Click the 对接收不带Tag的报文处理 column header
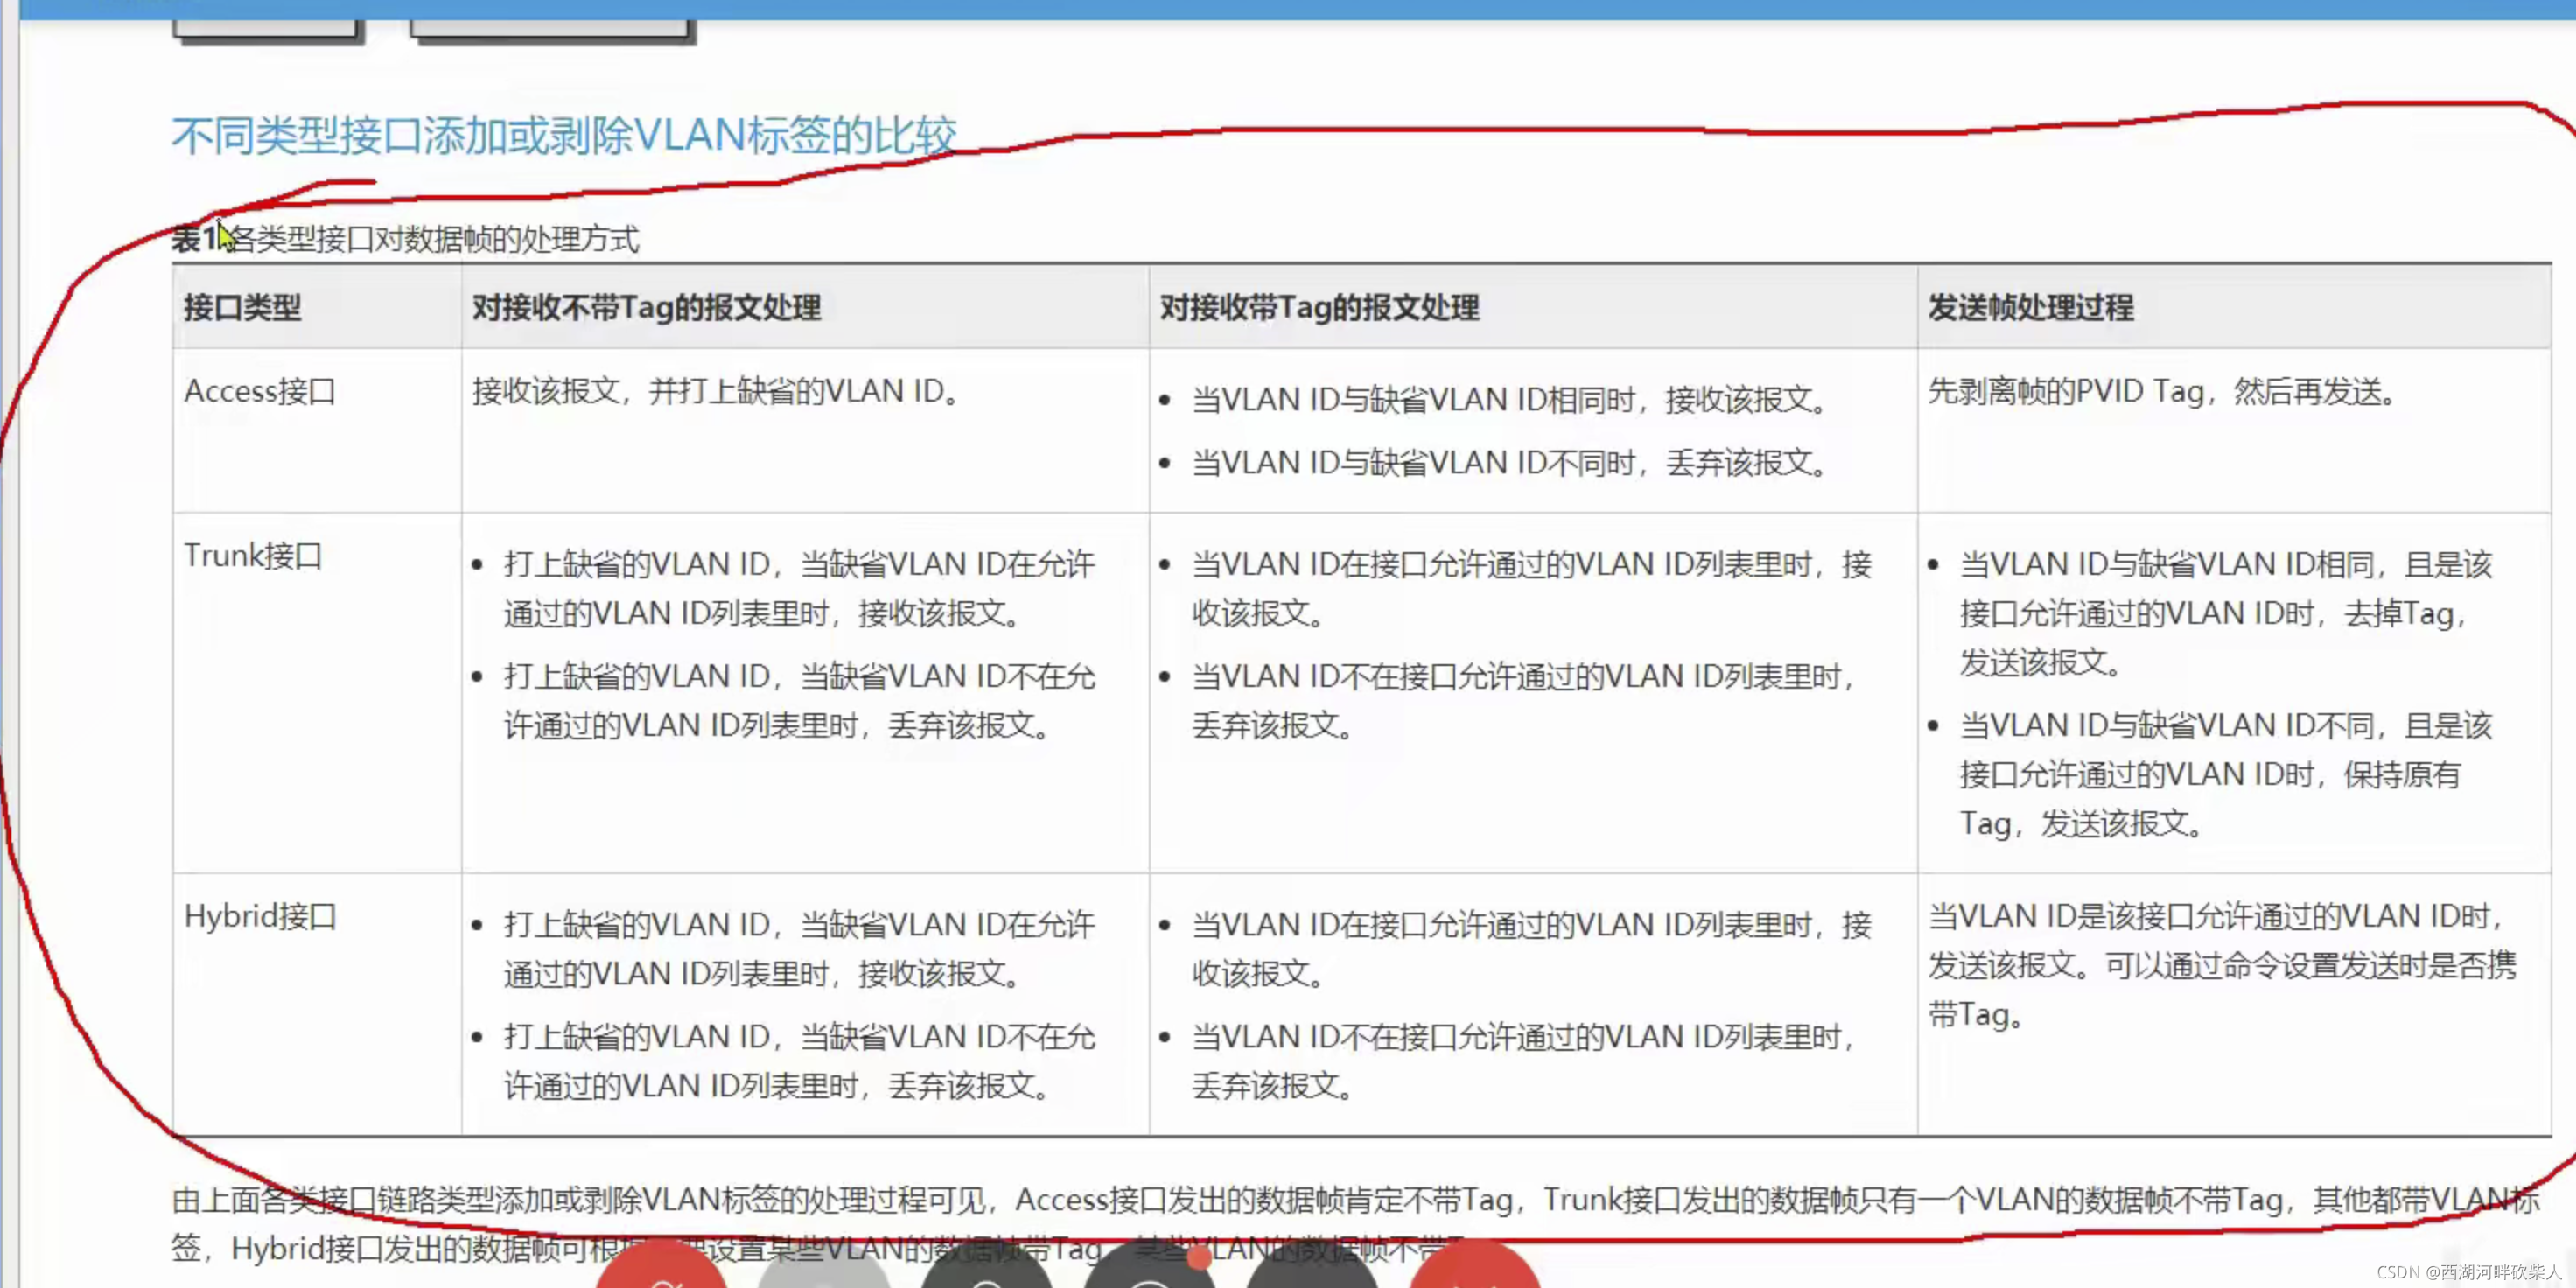The height and width of the screenshot is (1288, 2576). point(646,307)
